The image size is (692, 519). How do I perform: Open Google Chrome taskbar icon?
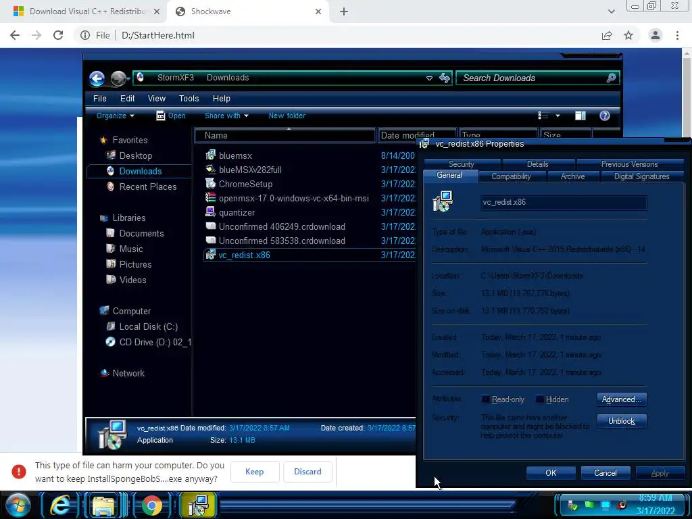pyautogui.click(x=151, y=505)
